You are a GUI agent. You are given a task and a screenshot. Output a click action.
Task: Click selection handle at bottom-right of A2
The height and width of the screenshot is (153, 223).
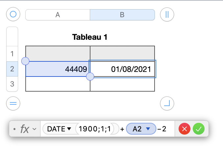pos(90,76)
